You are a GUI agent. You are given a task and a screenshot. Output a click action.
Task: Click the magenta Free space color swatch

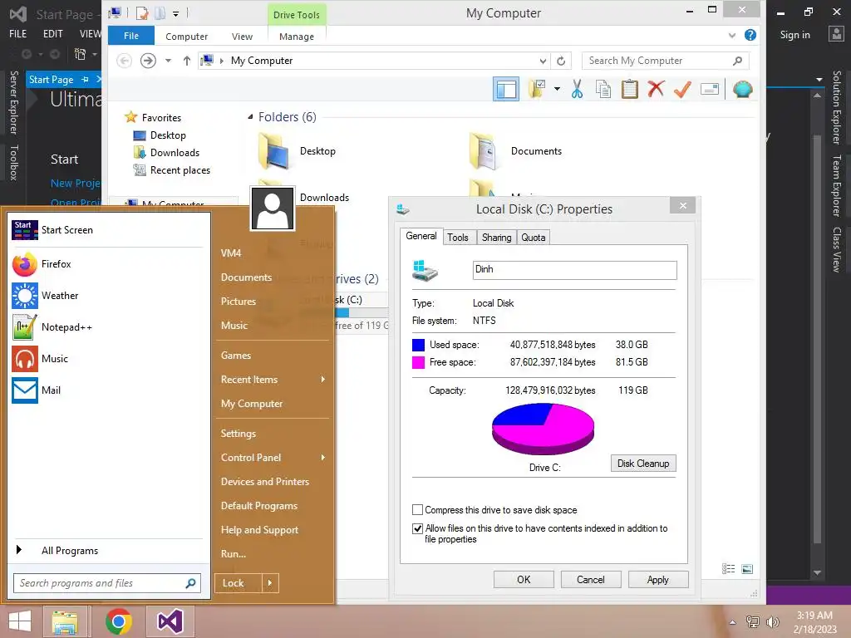(419, 362)
